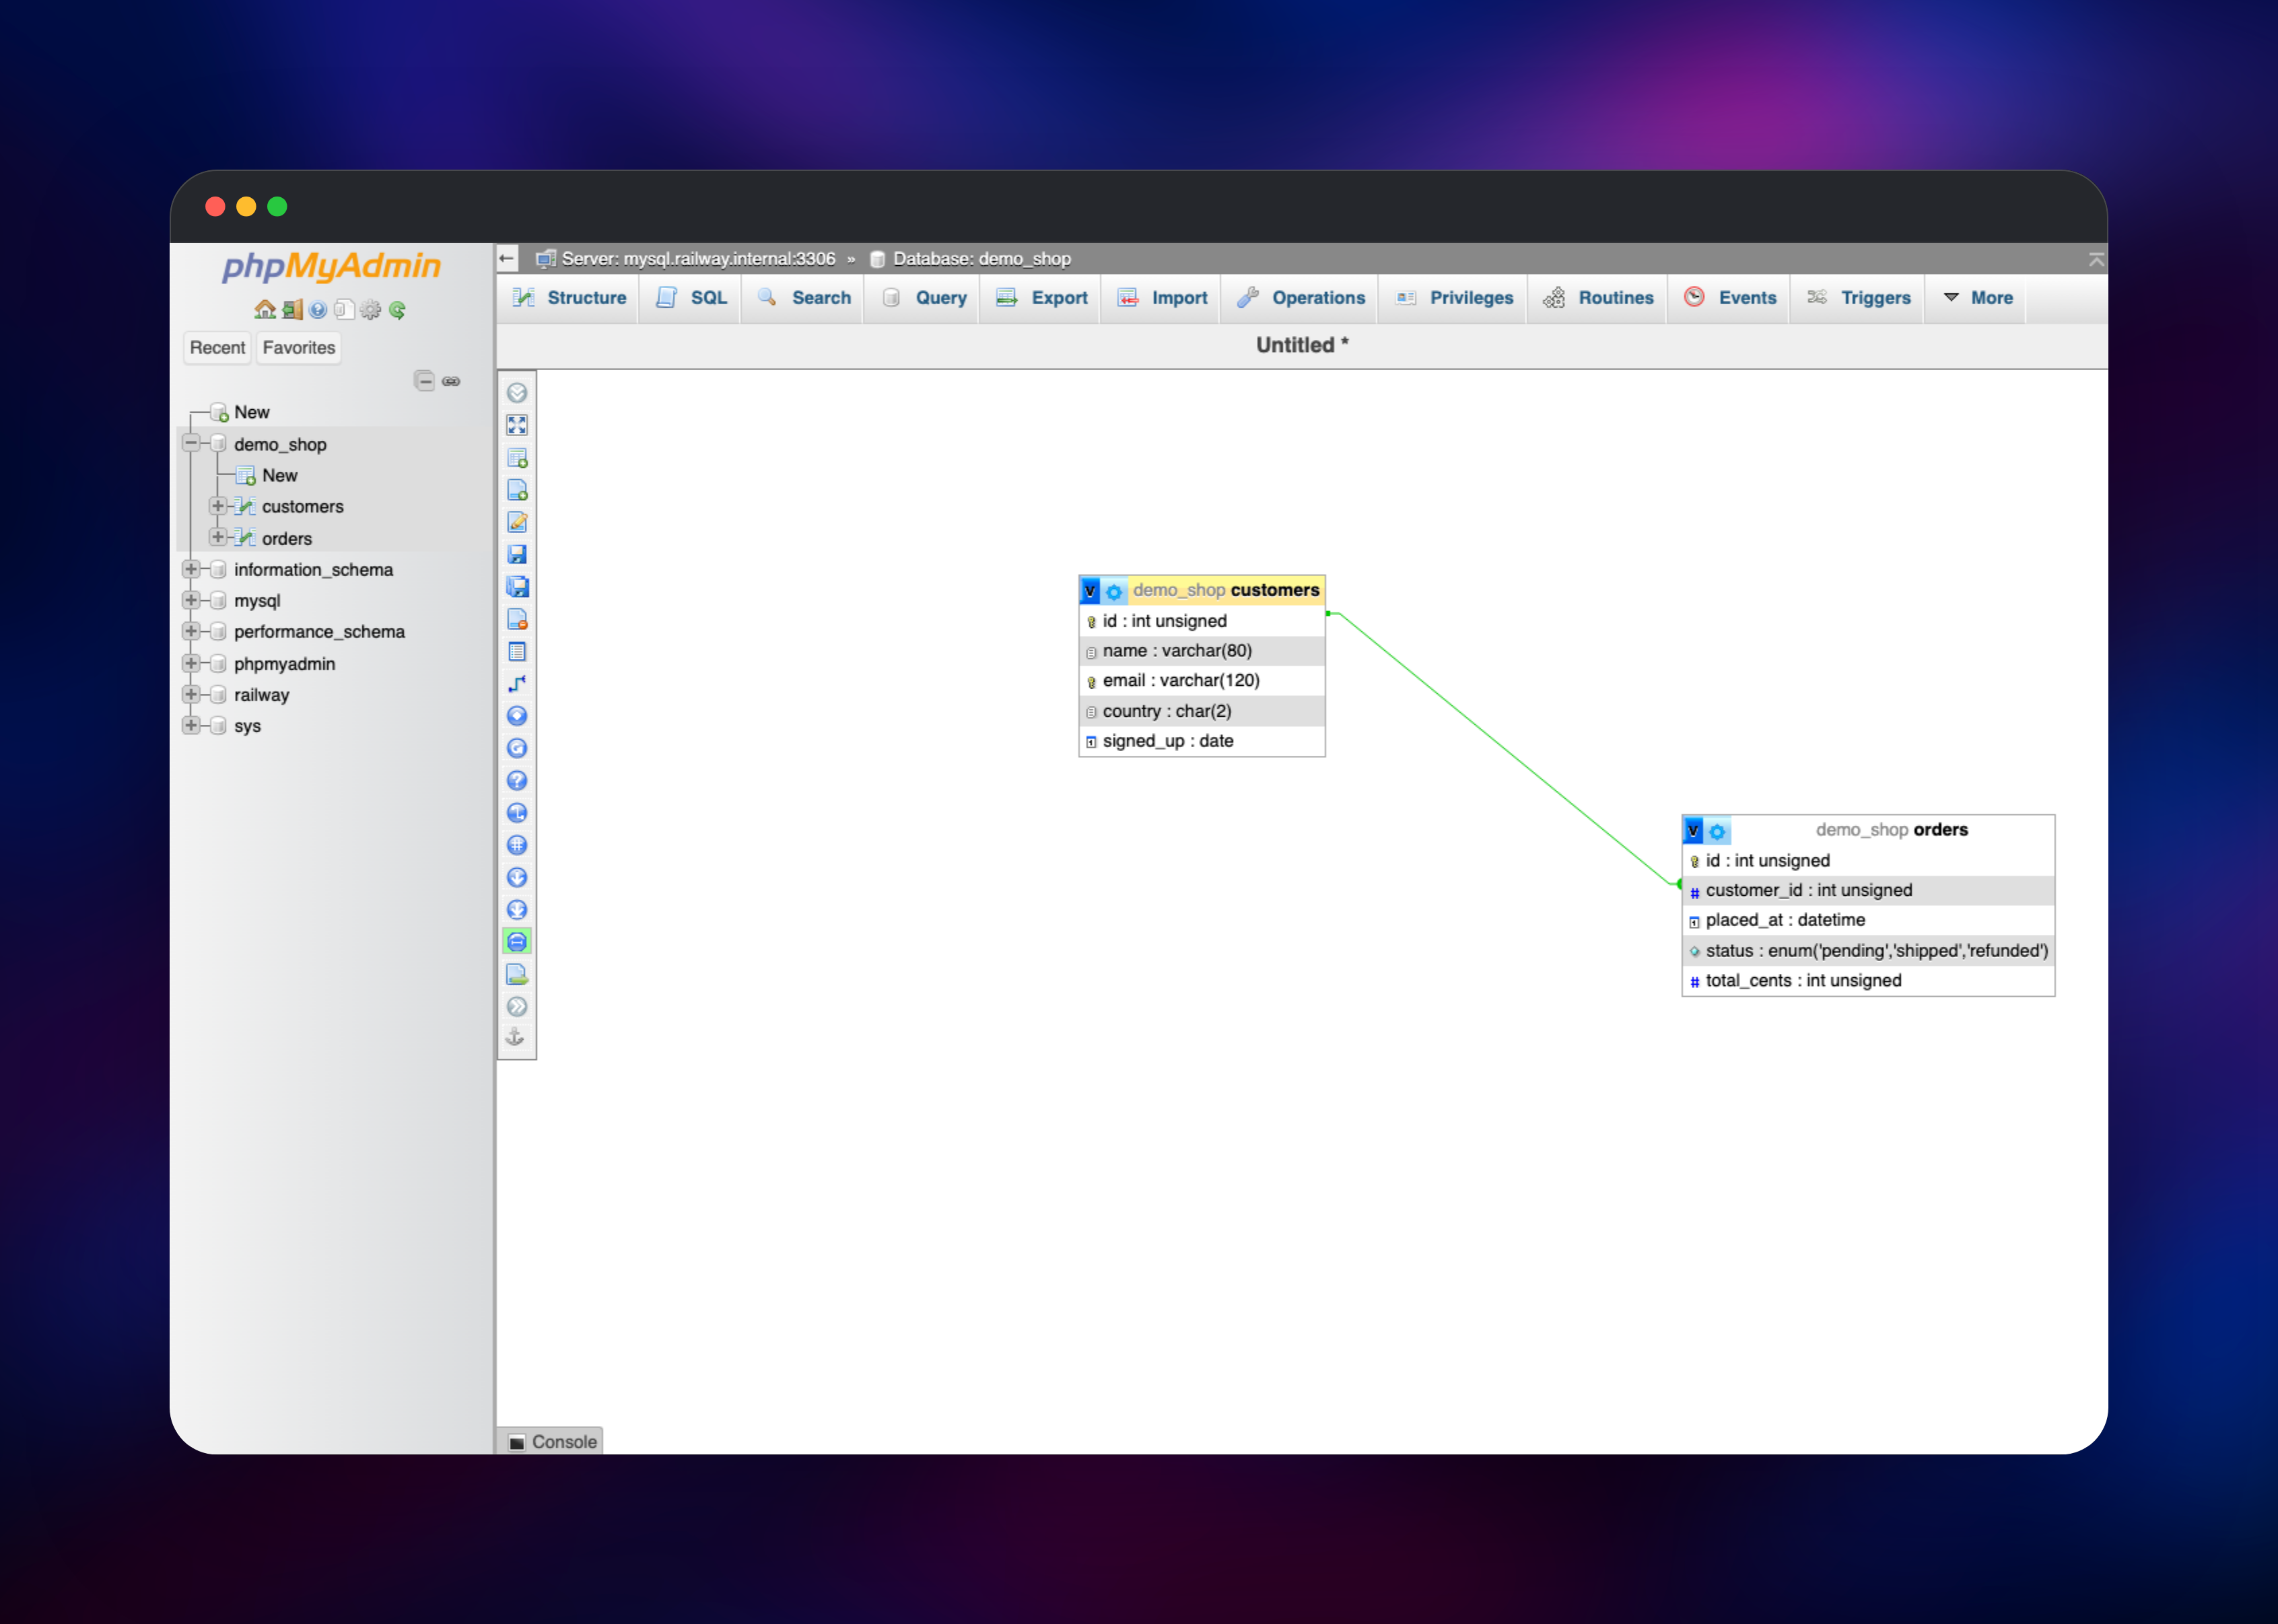Reload the navigation panel with green arrow
Image resolution: width=2278 pixels, height=1624 pixels.
(397, 310)
